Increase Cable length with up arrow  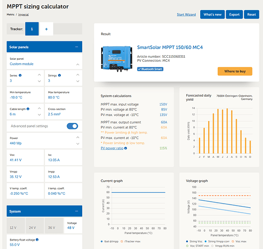(39, 109)
